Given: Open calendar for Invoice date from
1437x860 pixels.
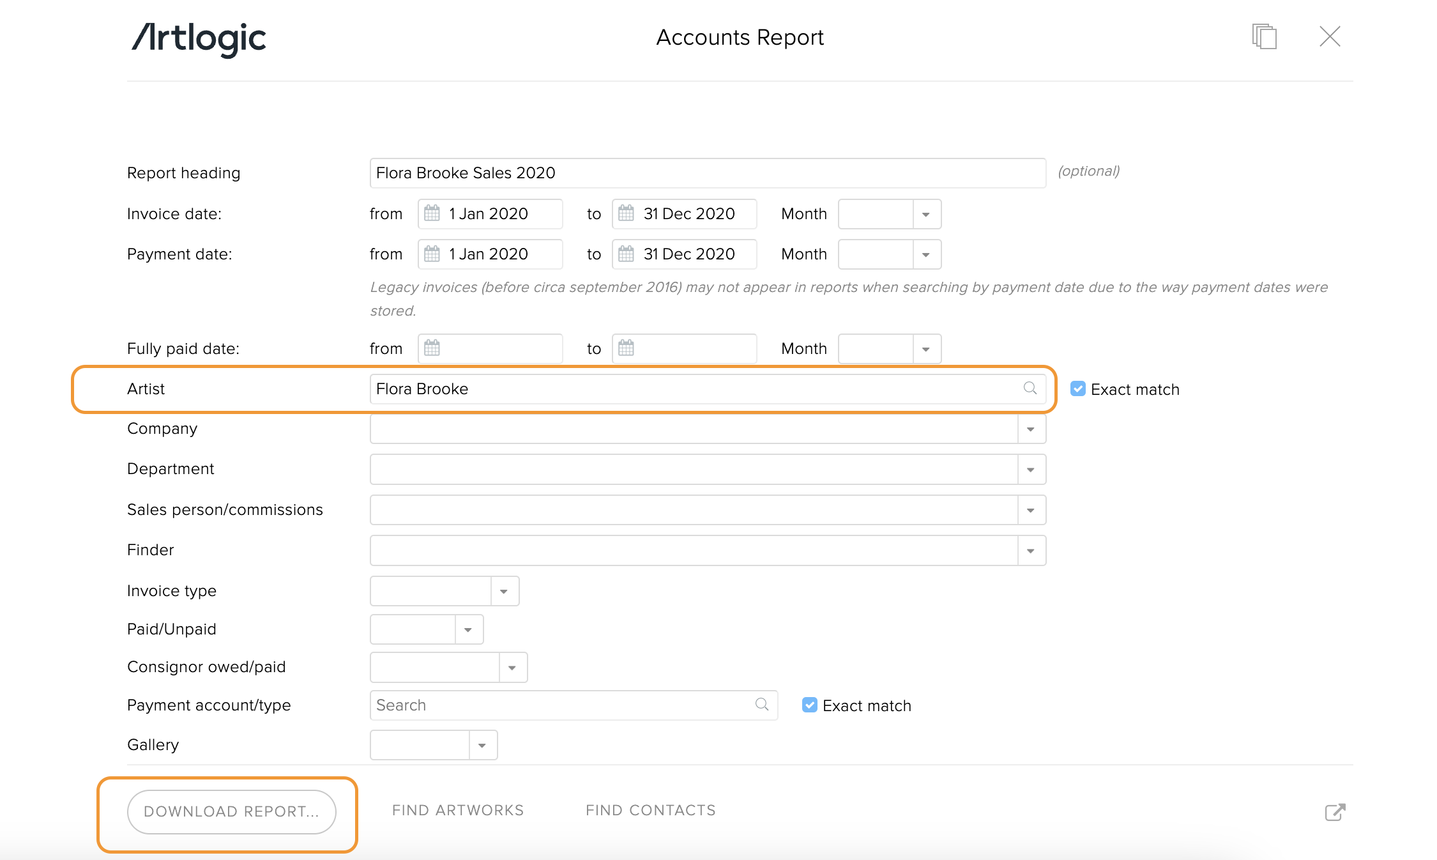Looking at the screenshot, I should pos(432,213).
